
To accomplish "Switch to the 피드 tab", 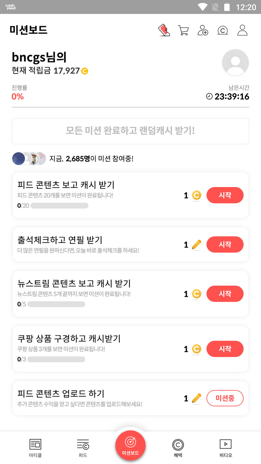I will pyautogui.click(x=83, y=448).
